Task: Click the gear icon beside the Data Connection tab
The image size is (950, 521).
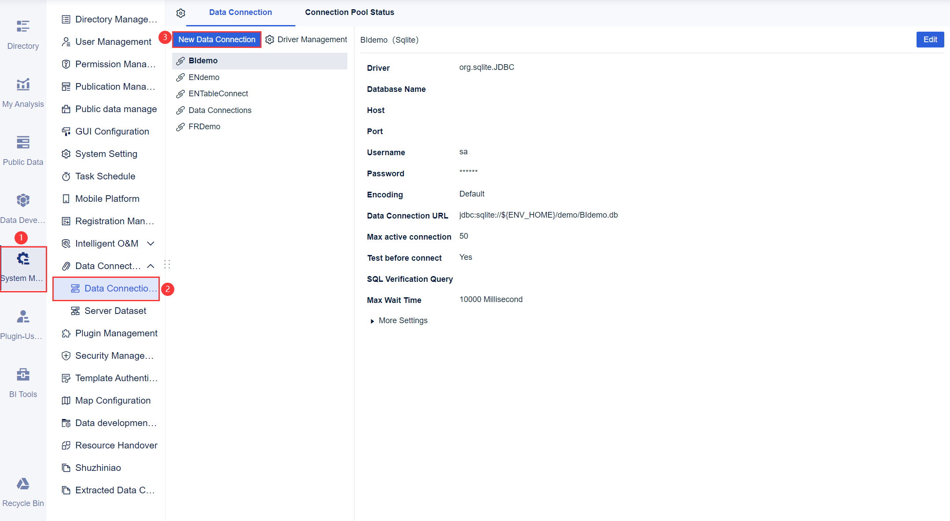Action: [x=180, y=12]
